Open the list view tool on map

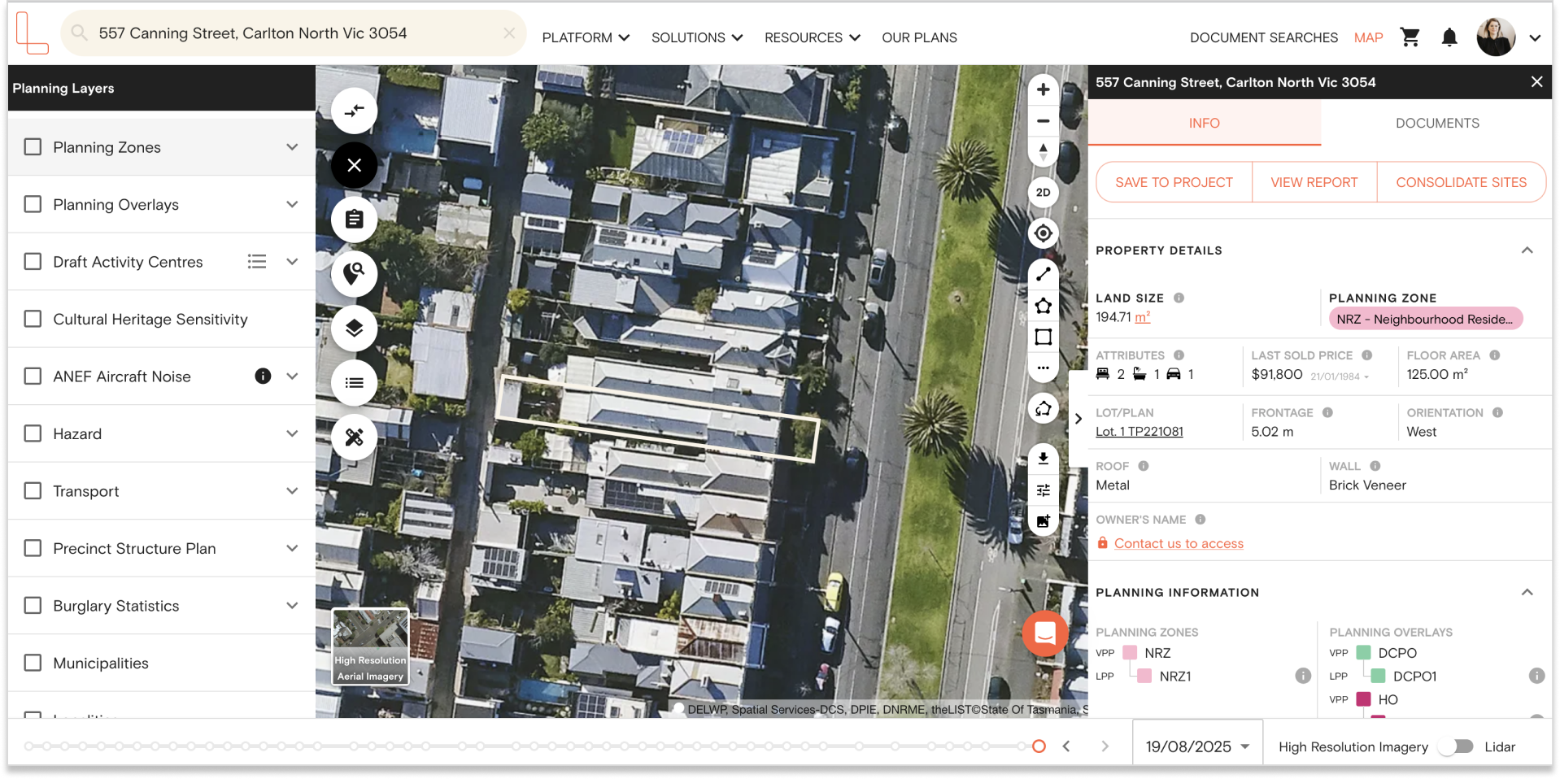click(354, 383)
